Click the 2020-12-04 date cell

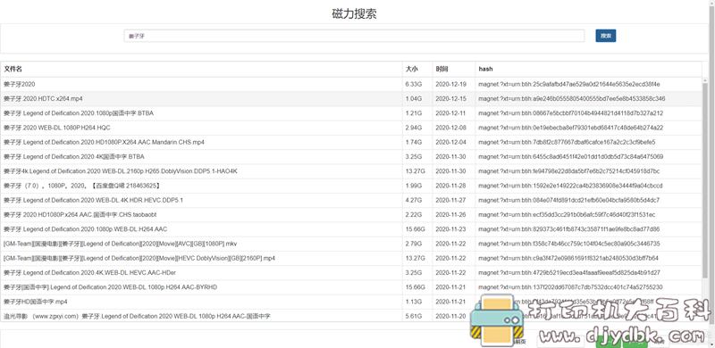450,143
